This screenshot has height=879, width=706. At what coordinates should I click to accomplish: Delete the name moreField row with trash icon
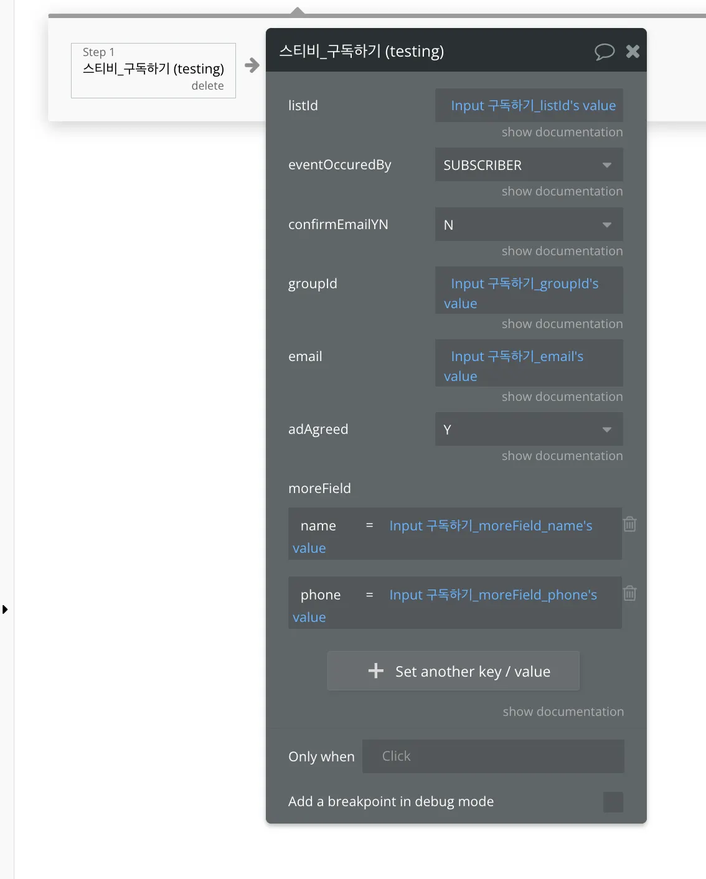click(x=630, y=524)
